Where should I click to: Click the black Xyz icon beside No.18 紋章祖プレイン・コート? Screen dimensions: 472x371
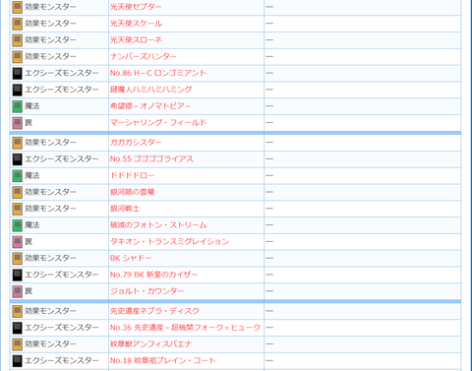pos(17,361)
